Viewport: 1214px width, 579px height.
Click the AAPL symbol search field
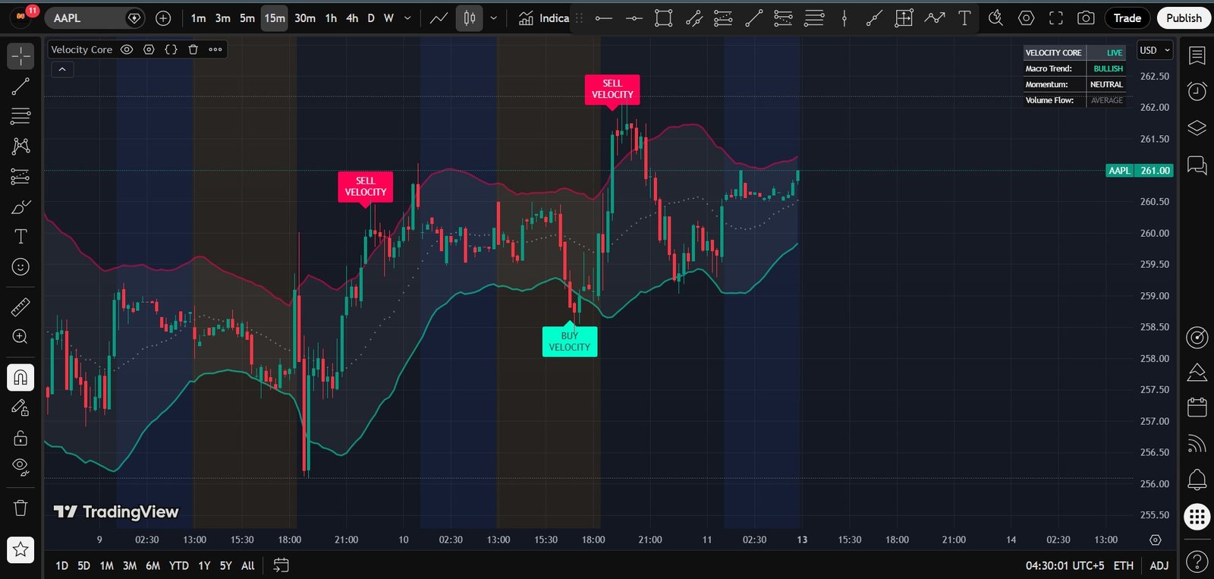pos(83,18)
